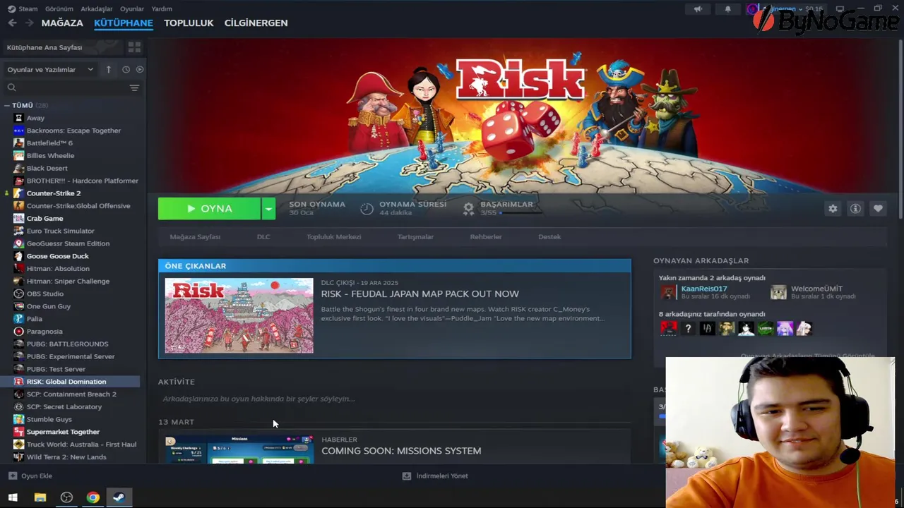Open OBS Studio from taskbar

(66, 497)
